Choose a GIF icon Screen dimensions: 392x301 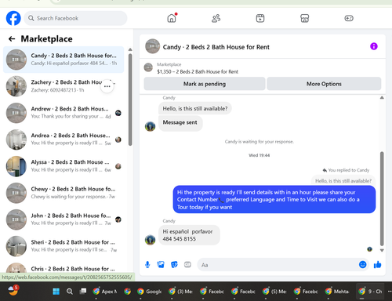click(187, 265)
